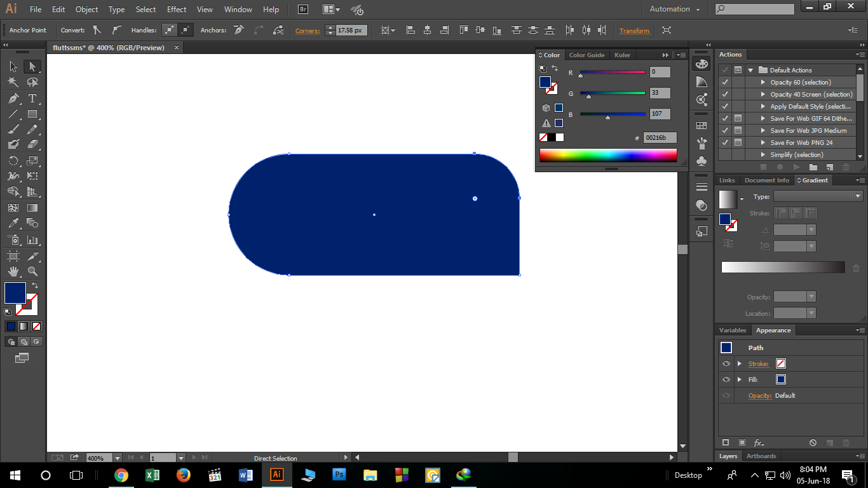Toggle dialog box for Save For Web PNG 24
Image resolution: width=868 pixels, height=488 pixels.
coord(738,142)
